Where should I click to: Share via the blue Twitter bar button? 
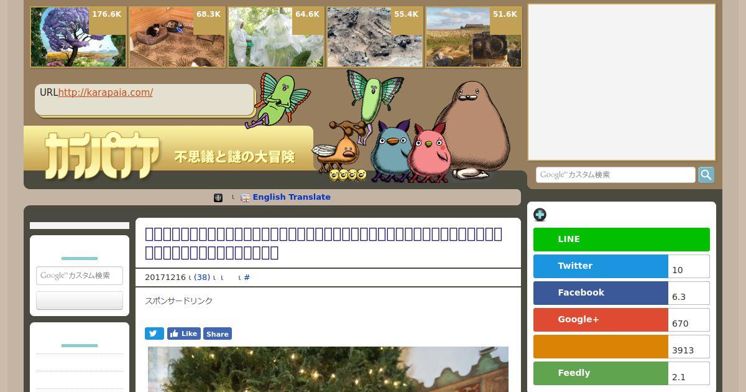click(601, 266)
